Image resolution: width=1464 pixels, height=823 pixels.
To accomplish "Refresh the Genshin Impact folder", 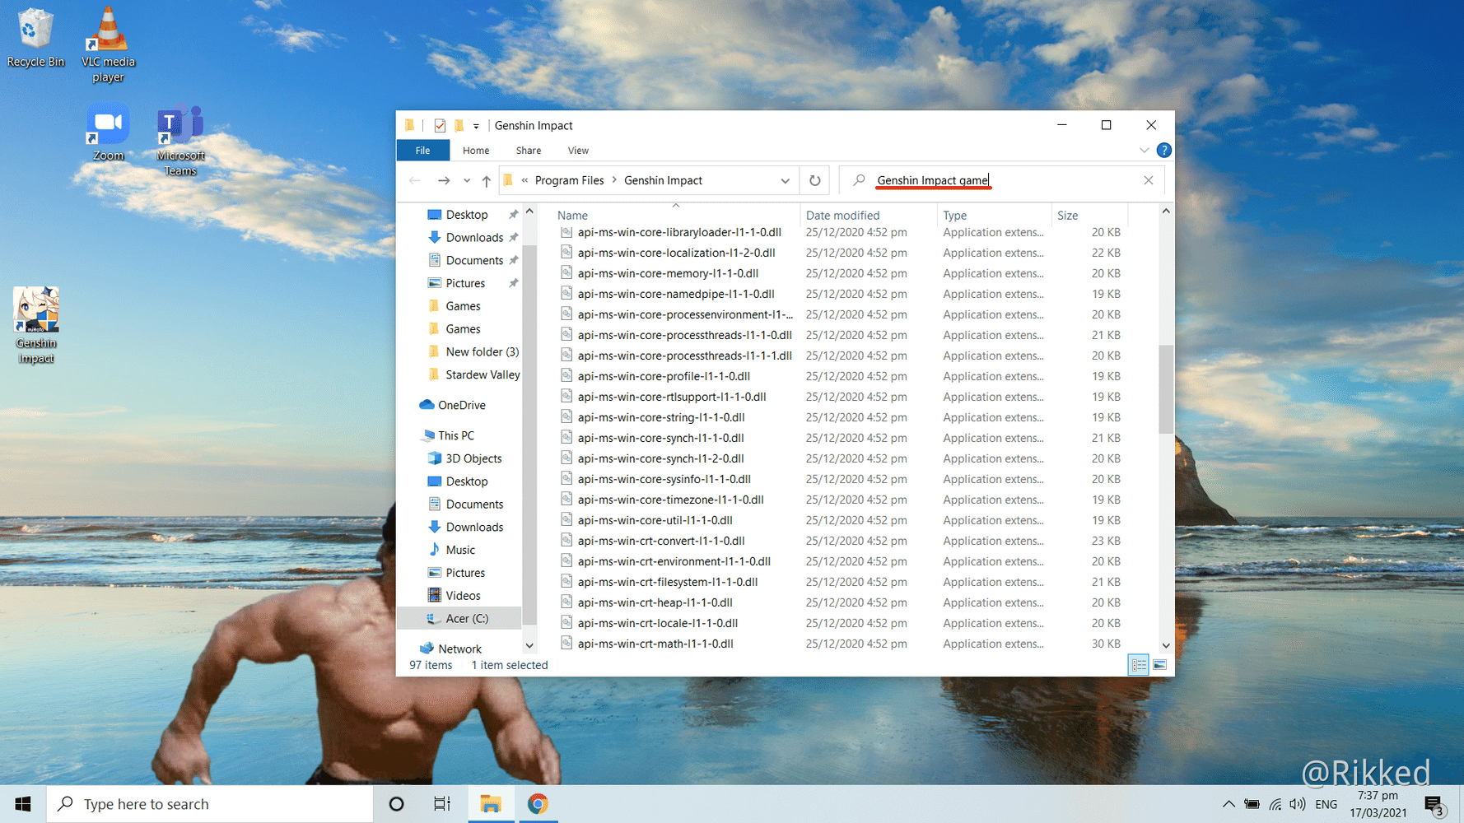I will click(x=814, y=181).
